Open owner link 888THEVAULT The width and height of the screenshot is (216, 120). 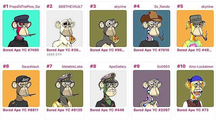71,7
